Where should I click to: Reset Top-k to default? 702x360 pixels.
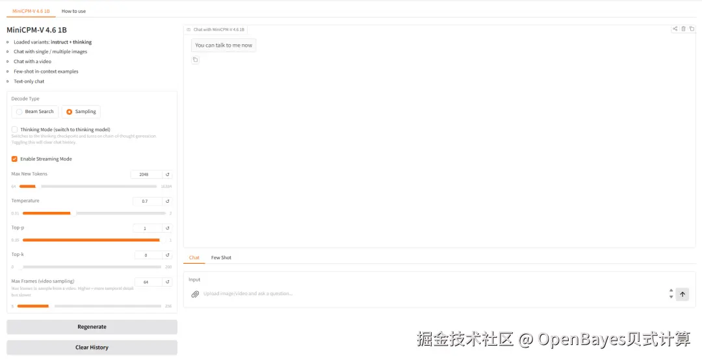[168, 255]
